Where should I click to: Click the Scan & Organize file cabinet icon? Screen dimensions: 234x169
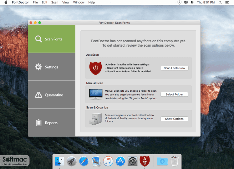pyautogui.click(x=95, y=119)
